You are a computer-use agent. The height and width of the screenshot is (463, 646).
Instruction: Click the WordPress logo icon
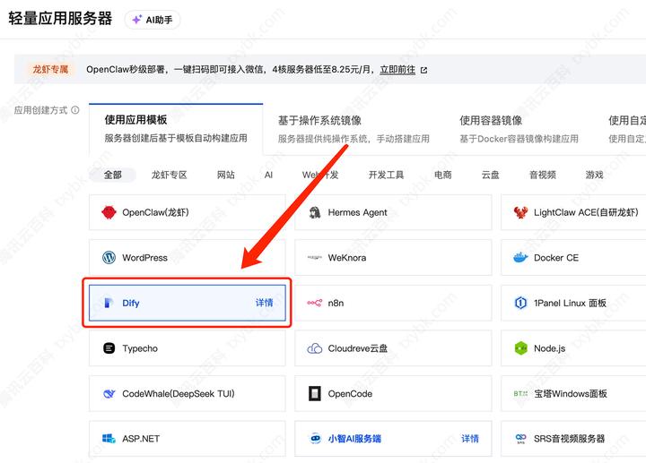tap(109, 257)
